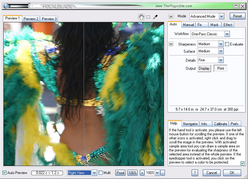Open the Advanced Mode dropdown
The height and width of the screenshot is (179, 248).
point(221,16)
